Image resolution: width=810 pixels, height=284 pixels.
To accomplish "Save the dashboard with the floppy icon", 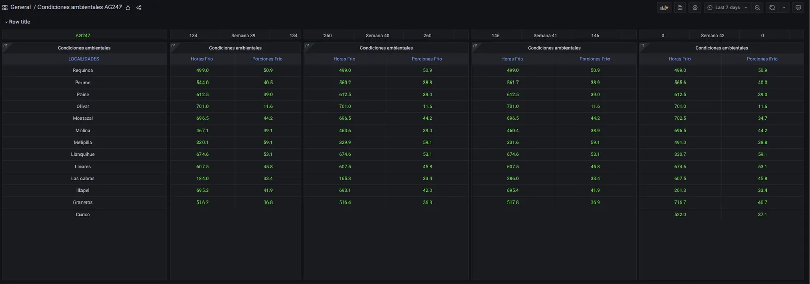I will pyautogui.click(x=680, y=8).
